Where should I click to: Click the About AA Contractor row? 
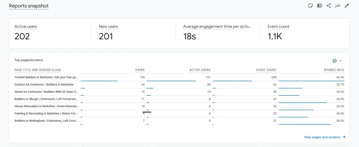[x=179, y=92]
